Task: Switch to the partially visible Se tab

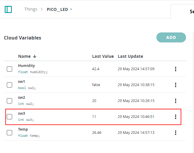Action: click(x=192, y=11)
